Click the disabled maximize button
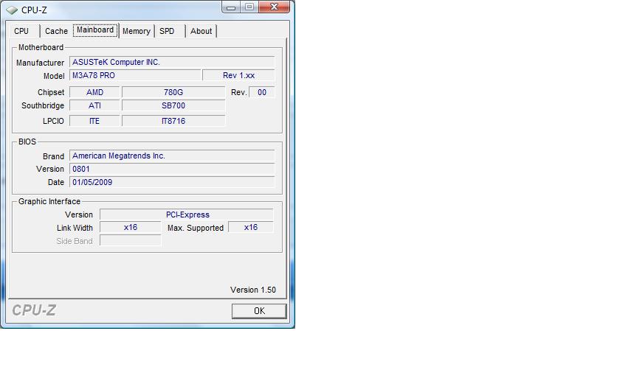 249,7
